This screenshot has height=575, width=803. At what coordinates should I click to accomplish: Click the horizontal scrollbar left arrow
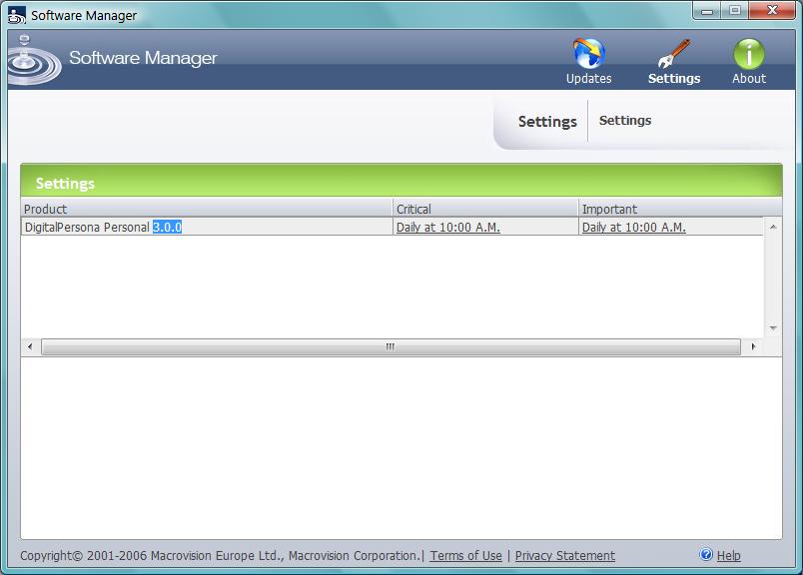click(x=30, y=346)
